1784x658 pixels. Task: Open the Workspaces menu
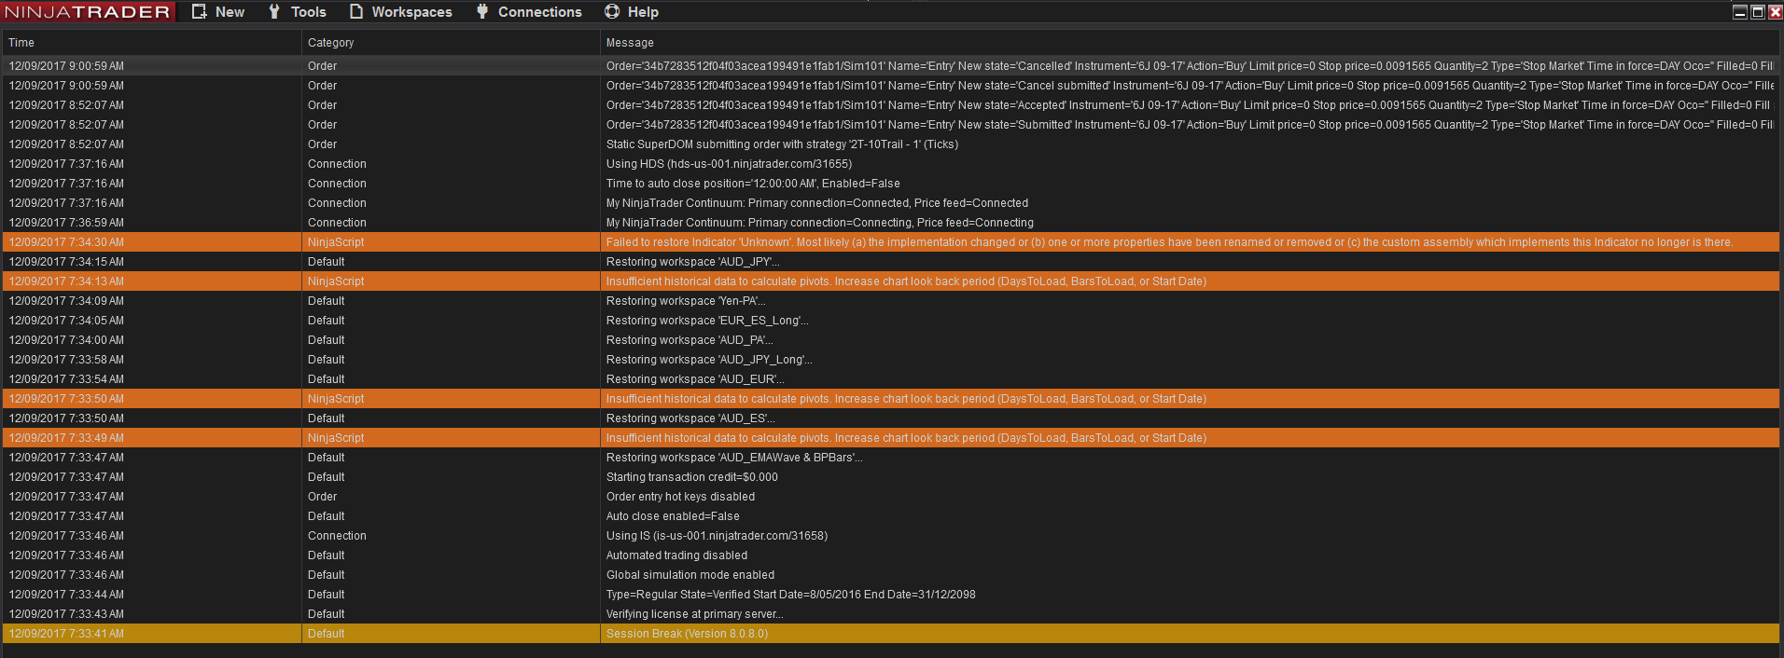click(x=400, y=12)
